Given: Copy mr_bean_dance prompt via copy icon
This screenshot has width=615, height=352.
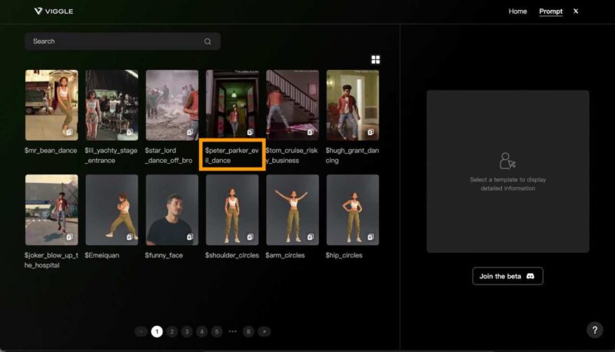Looking at the screenshot, I should [69, 132].
